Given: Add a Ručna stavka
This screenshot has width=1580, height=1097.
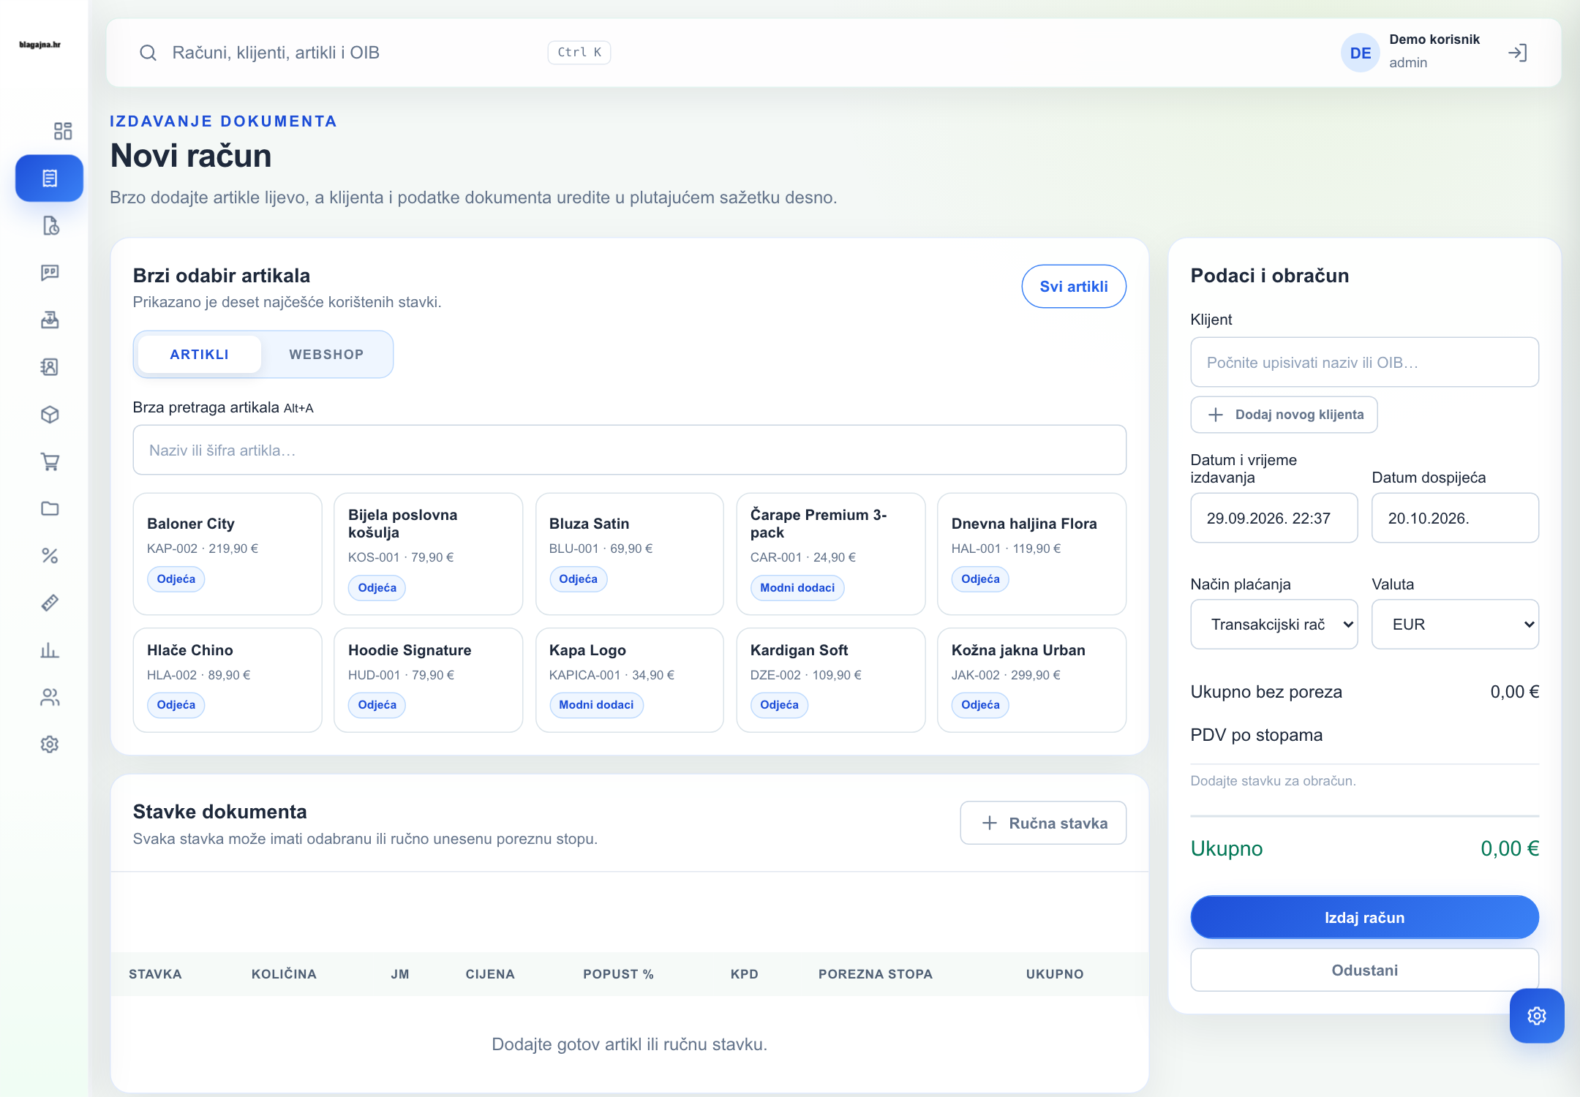Looking at the screenshot, I should point(1043,823).
